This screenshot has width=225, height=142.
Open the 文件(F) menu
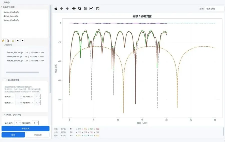pos(6,2)
